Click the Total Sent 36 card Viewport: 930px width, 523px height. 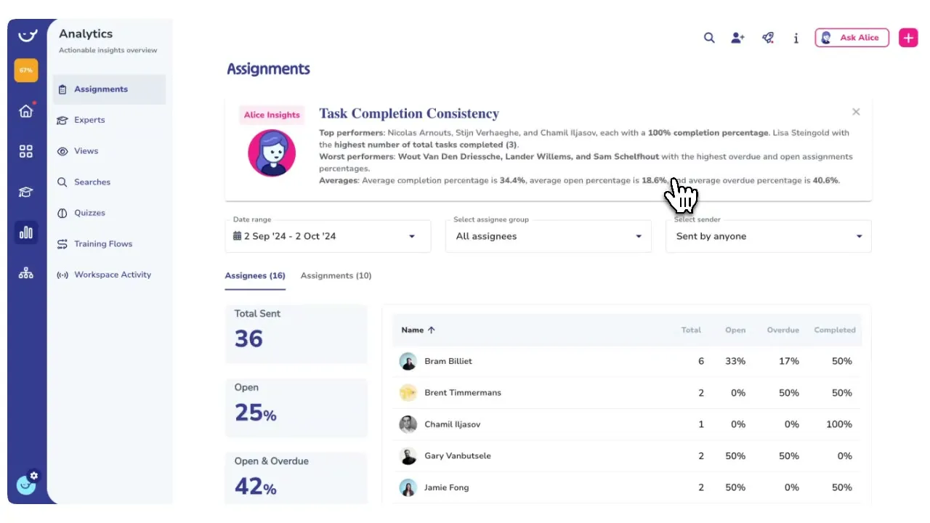296,333
